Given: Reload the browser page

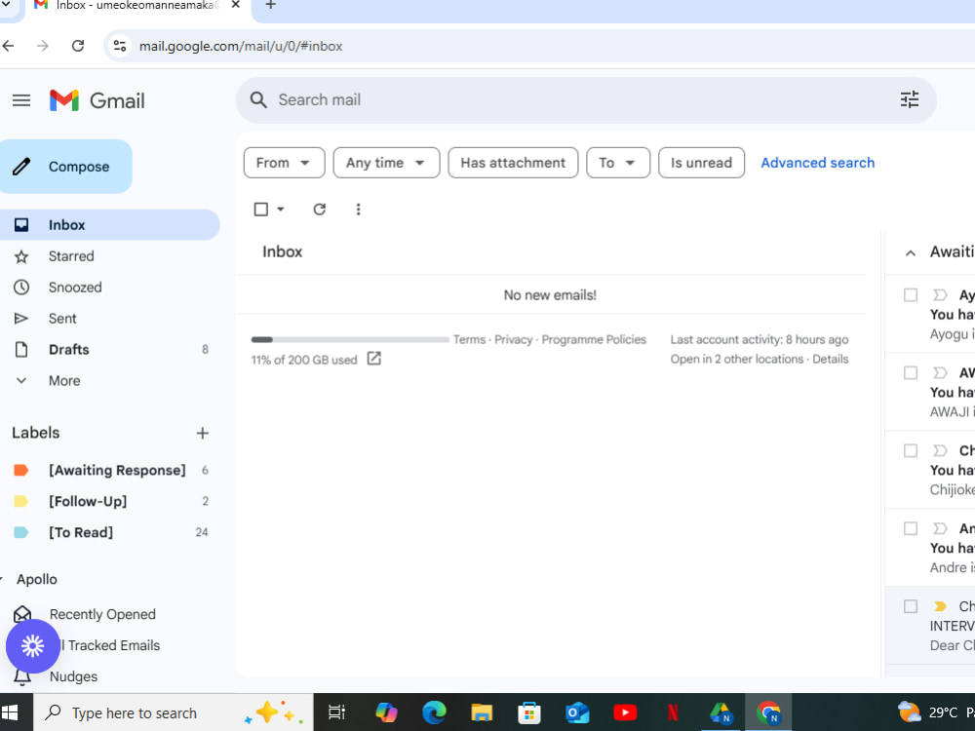Looking at the screenshot, I should point(78,46).
